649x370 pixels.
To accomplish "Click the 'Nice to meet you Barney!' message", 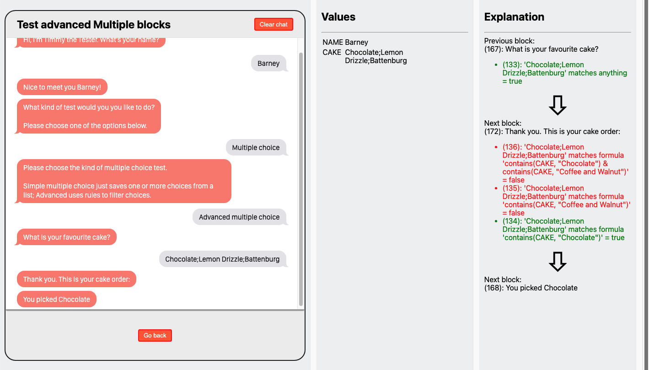I will [x=62, y=87].
